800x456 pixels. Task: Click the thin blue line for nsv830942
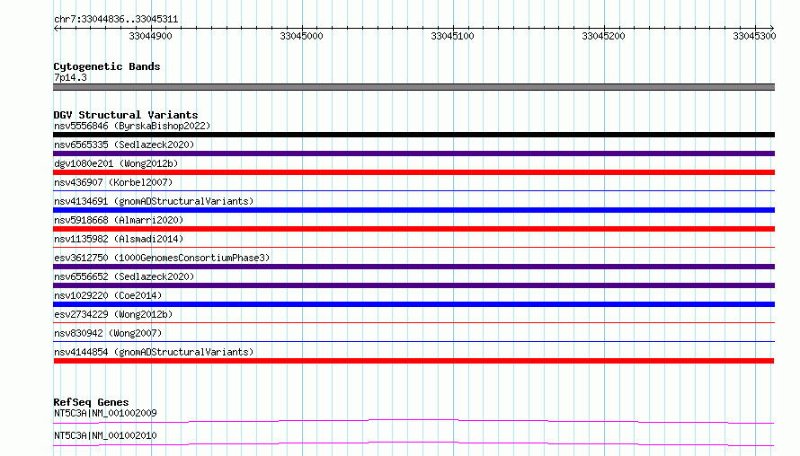click(x=413, y=341)
